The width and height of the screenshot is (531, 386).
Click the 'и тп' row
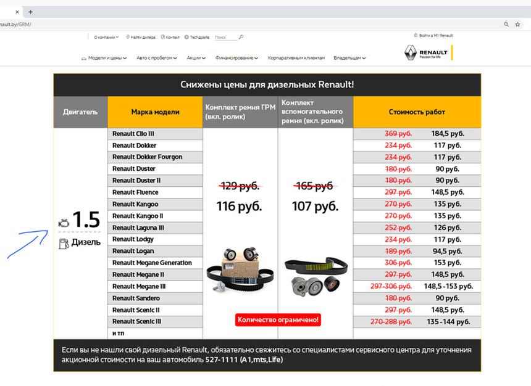[155, 334]
